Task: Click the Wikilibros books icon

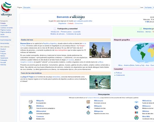Action: coord(31,107)
